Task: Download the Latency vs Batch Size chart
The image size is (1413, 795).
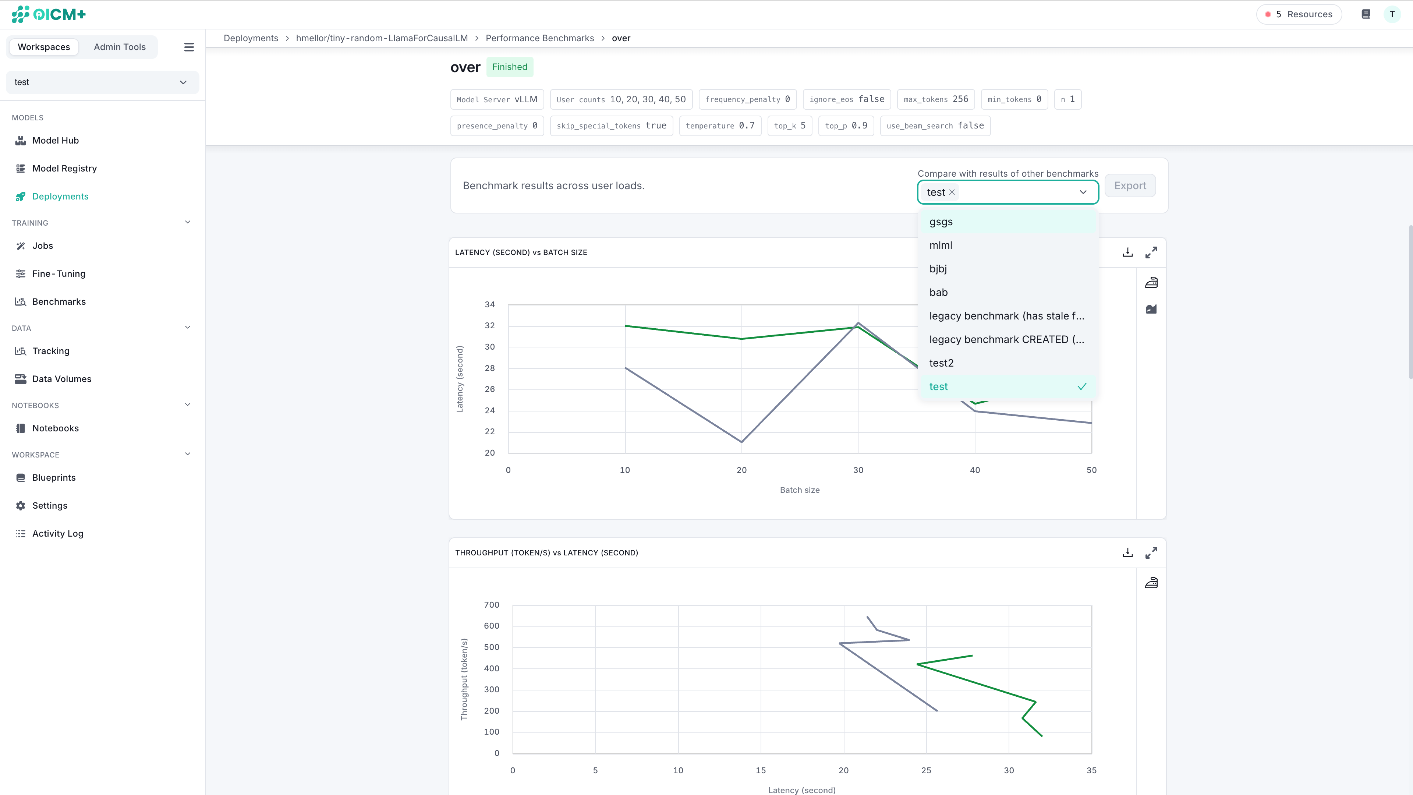Action: (1128, 252)
